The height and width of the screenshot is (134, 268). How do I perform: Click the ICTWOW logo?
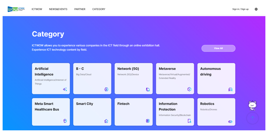tap(16, 9)
